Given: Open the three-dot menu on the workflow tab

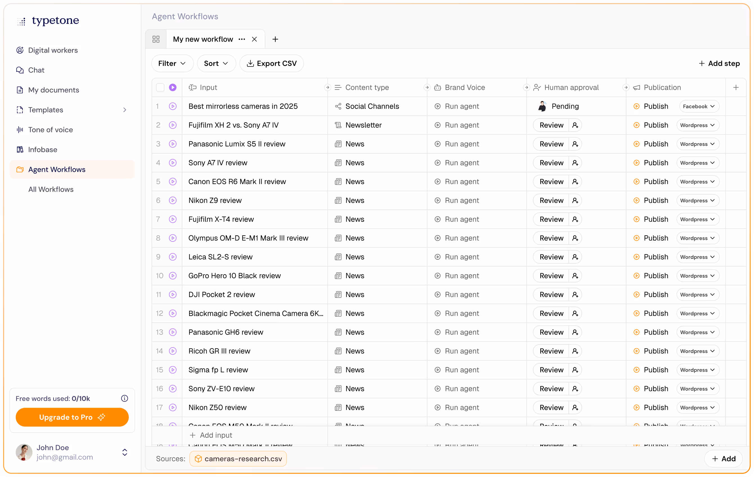Looking at the screenshot, I should (x=241, y=39).
